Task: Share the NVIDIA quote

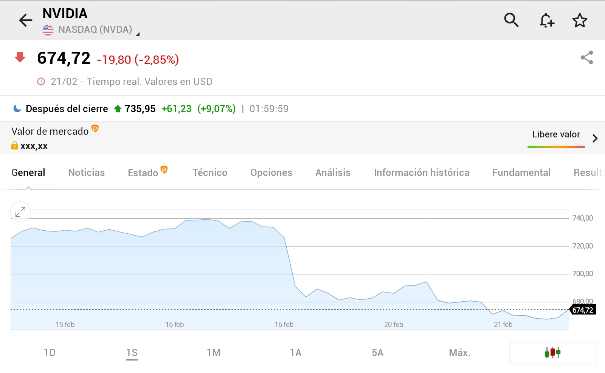Action: coord(587,57)
